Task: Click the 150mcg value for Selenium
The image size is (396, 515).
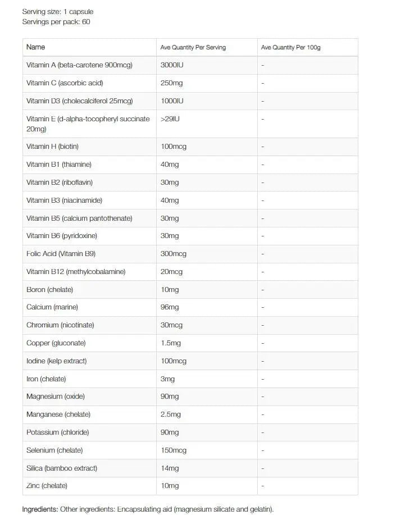Action: click(173, 450)
